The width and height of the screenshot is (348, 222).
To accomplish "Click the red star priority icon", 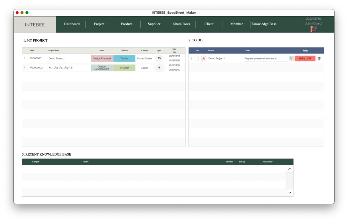I will pyautogui.click(x=203, y=58).
